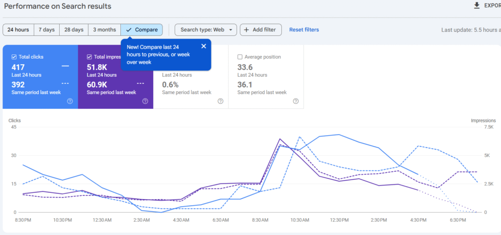Click the 8:30 AM label on the time axis

coord(260,221)
